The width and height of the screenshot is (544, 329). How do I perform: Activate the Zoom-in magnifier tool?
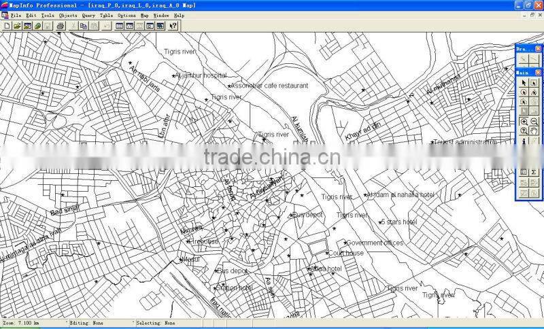524,122
